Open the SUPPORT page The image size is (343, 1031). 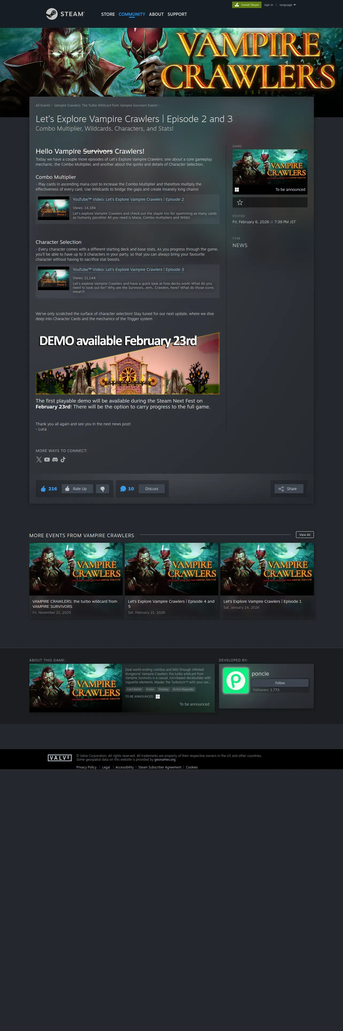177,14
